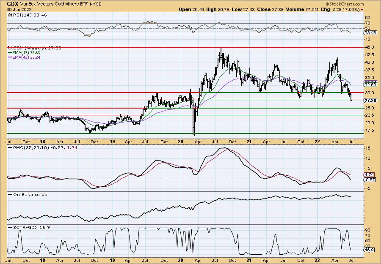Click the EMA(17) 32.63 legend entry
Image resolution: width=381 pixels, height=264 pixels.
24,53
